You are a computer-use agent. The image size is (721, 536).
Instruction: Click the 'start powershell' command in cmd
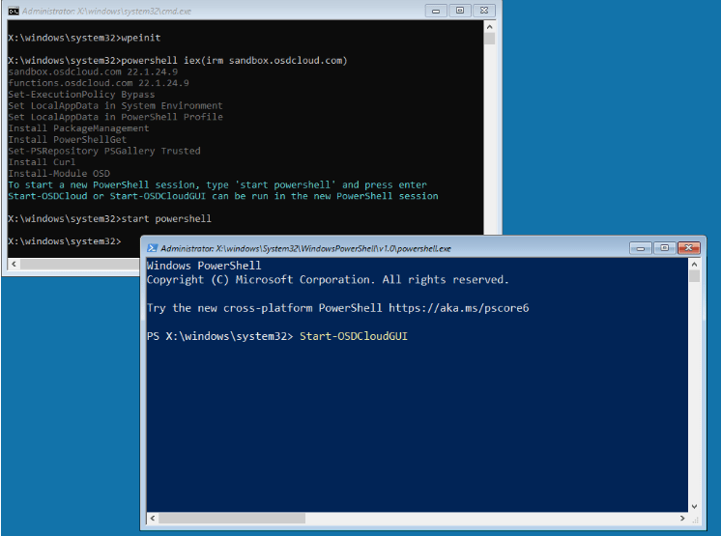(166, 218)
